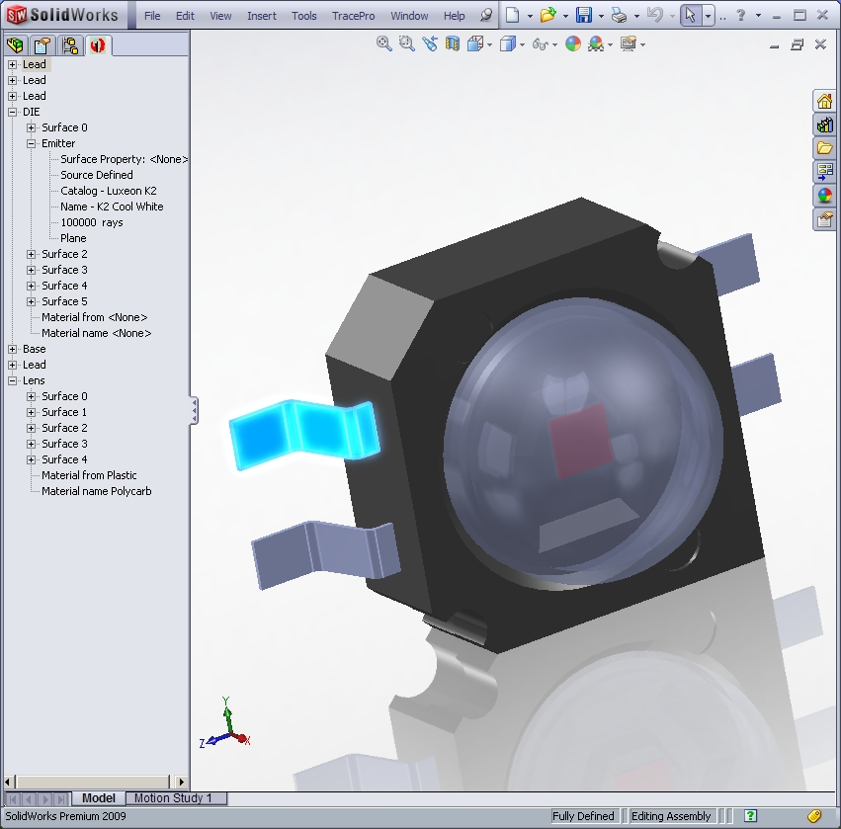Viewport: 841px width, 829px height.
Task: Select the Zoom to Fit tool
Action: 383,43
